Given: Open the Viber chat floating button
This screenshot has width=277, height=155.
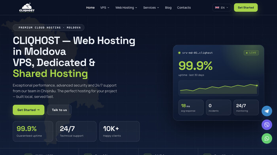Looking at the screenshot, I should pos(267,125).
